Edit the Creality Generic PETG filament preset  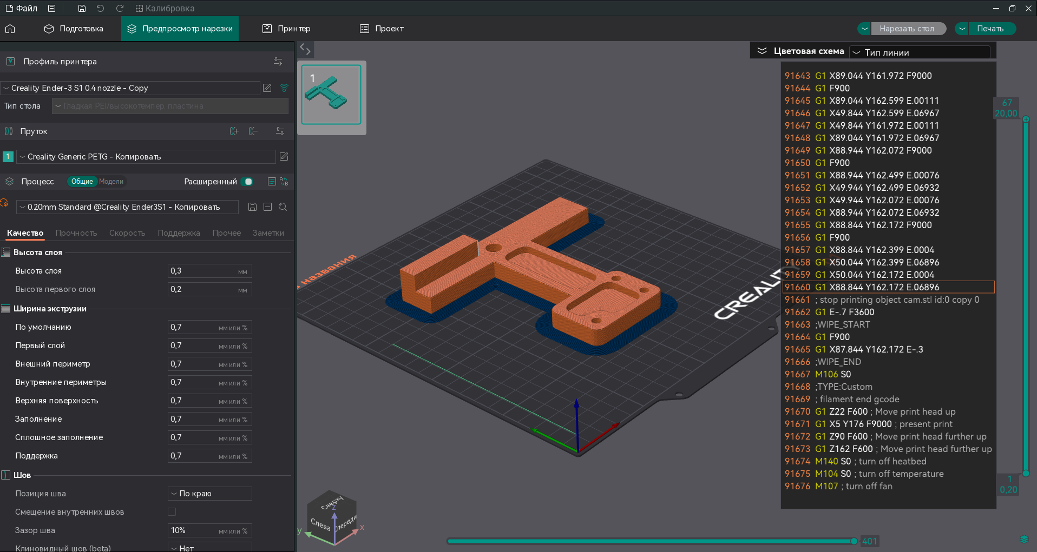click(284, 157)
